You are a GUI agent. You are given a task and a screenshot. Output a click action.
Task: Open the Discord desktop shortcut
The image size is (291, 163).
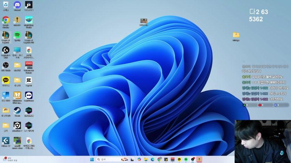click(x=17, y=5)
